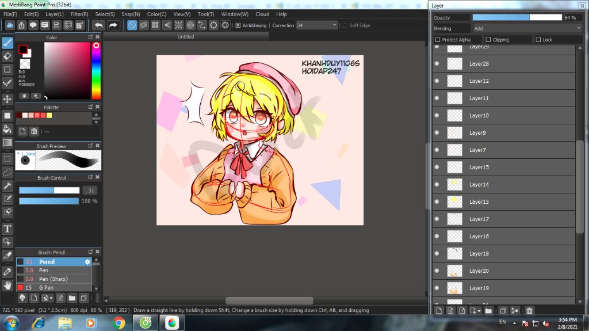
Task: Open the File menu
Action: click(x=10, y=14)
